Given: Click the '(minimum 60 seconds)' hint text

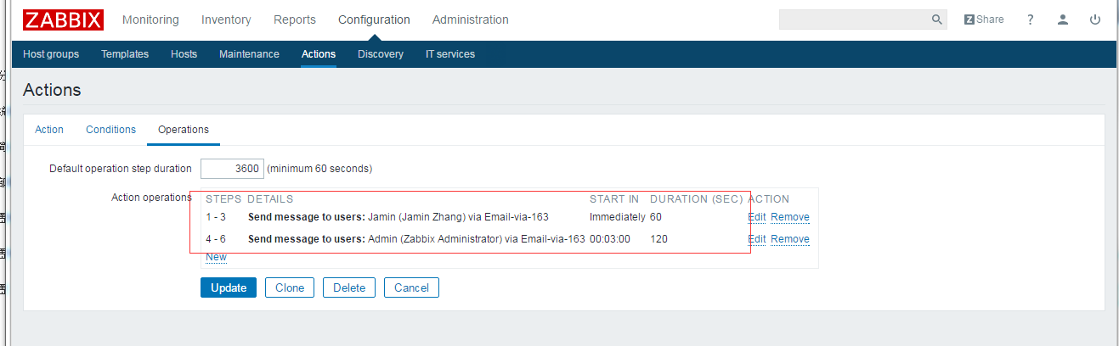Looking at the screenshot, I should (319, 169).
